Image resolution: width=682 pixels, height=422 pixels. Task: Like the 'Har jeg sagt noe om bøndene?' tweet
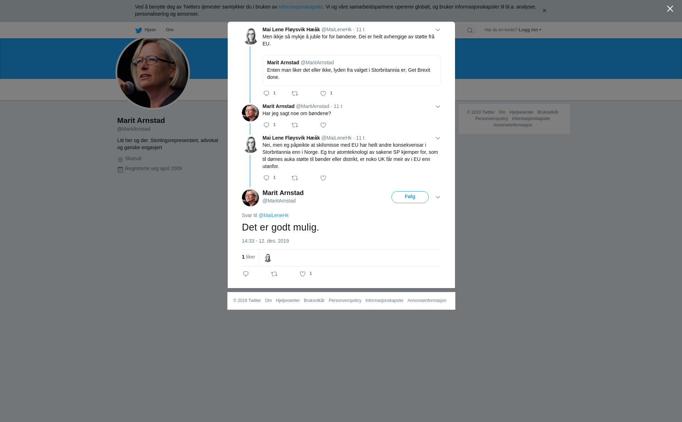323,125
